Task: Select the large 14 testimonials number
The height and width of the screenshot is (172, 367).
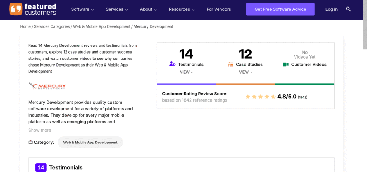Action: 186,54
